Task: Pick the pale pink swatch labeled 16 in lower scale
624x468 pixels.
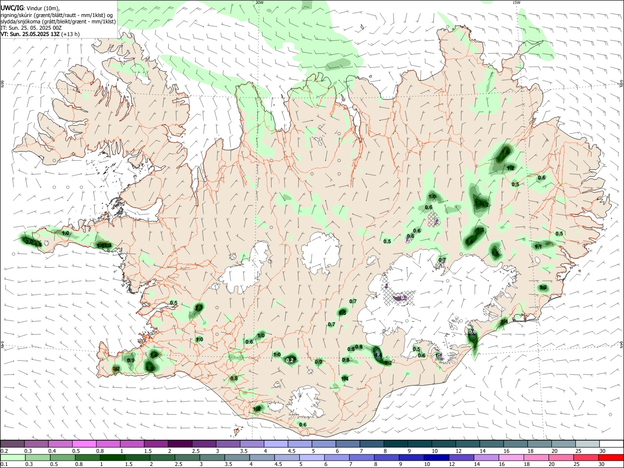Action: point(511,457)
